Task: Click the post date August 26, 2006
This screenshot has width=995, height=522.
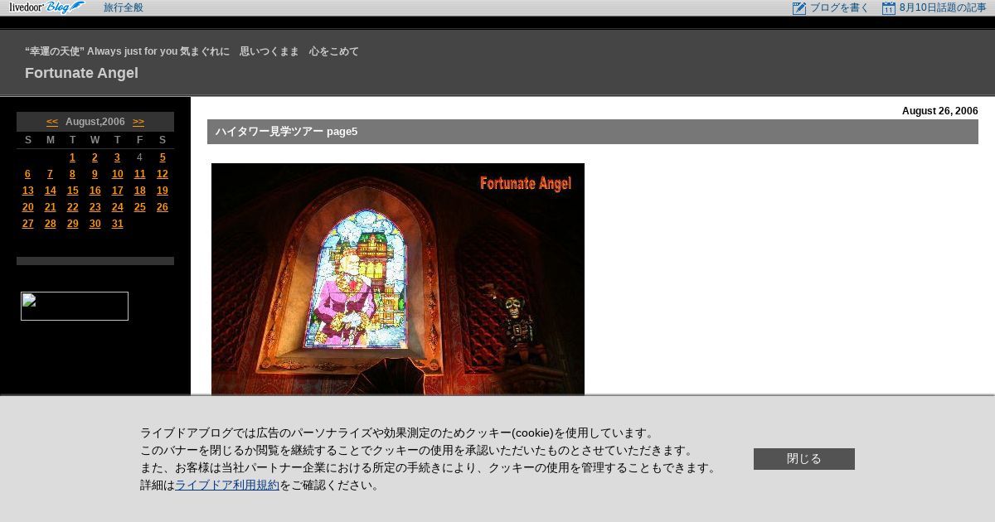Action: pos(939,111)
